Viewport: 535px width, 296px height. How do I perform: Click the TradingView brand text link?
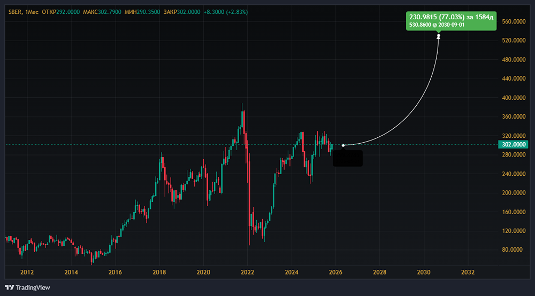pos(33,287)
